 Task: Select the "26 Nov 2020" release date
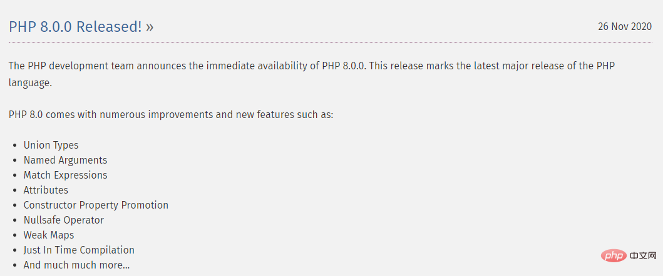point(625,26)
